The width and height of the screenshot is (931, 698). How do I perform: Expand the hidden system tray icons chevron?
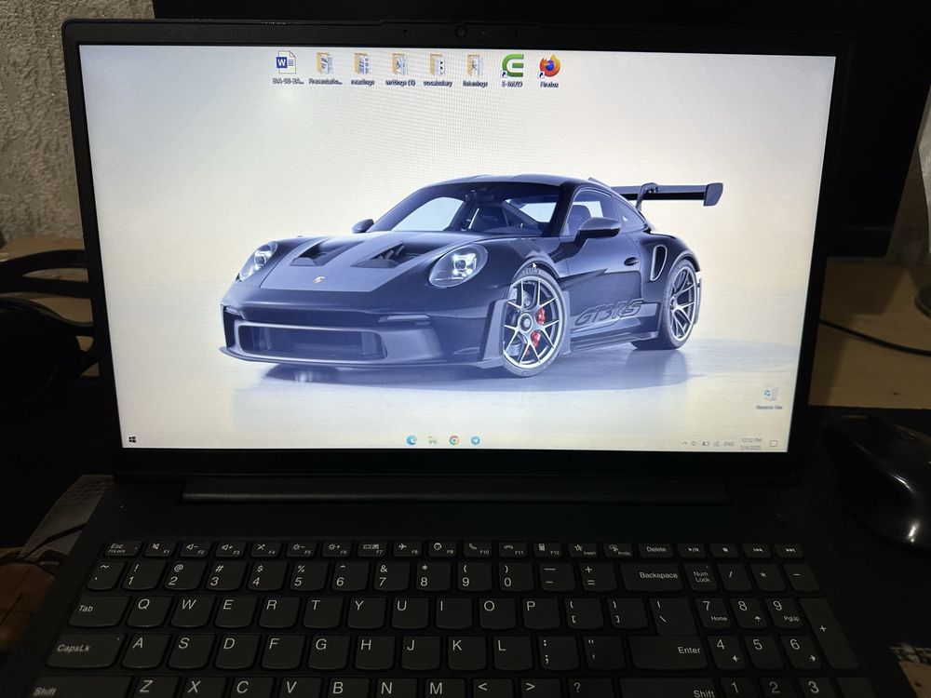click(x=684, y=443)
